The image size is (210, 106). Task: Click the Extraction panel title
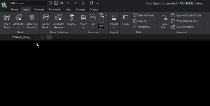pos(181,32)
